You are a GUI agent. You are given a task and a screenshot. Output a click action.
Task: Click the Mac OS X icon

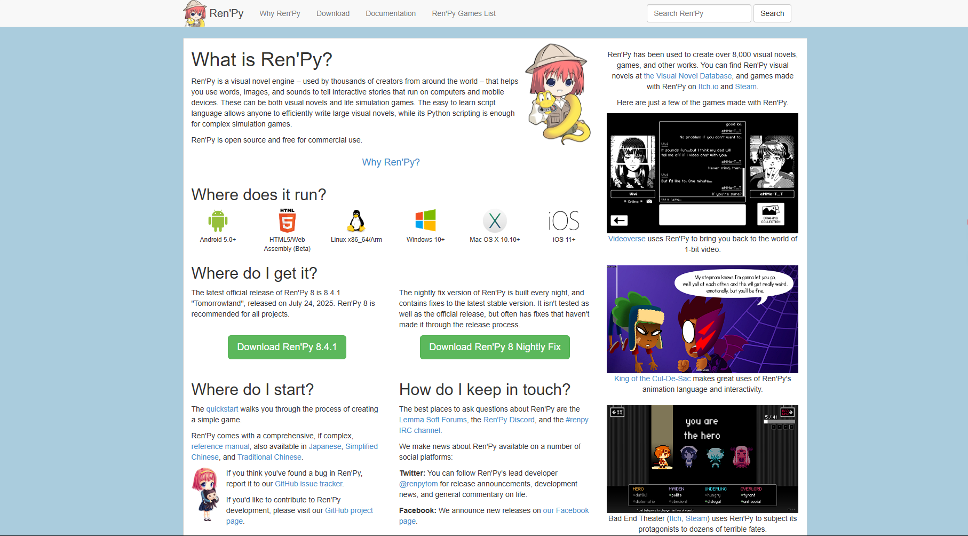495,220
